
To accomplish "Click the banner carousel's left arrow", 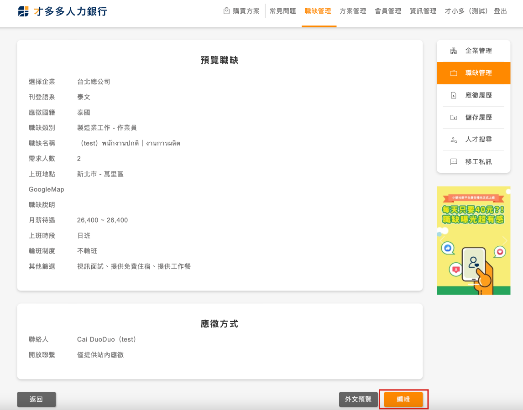I will [442, 240].
